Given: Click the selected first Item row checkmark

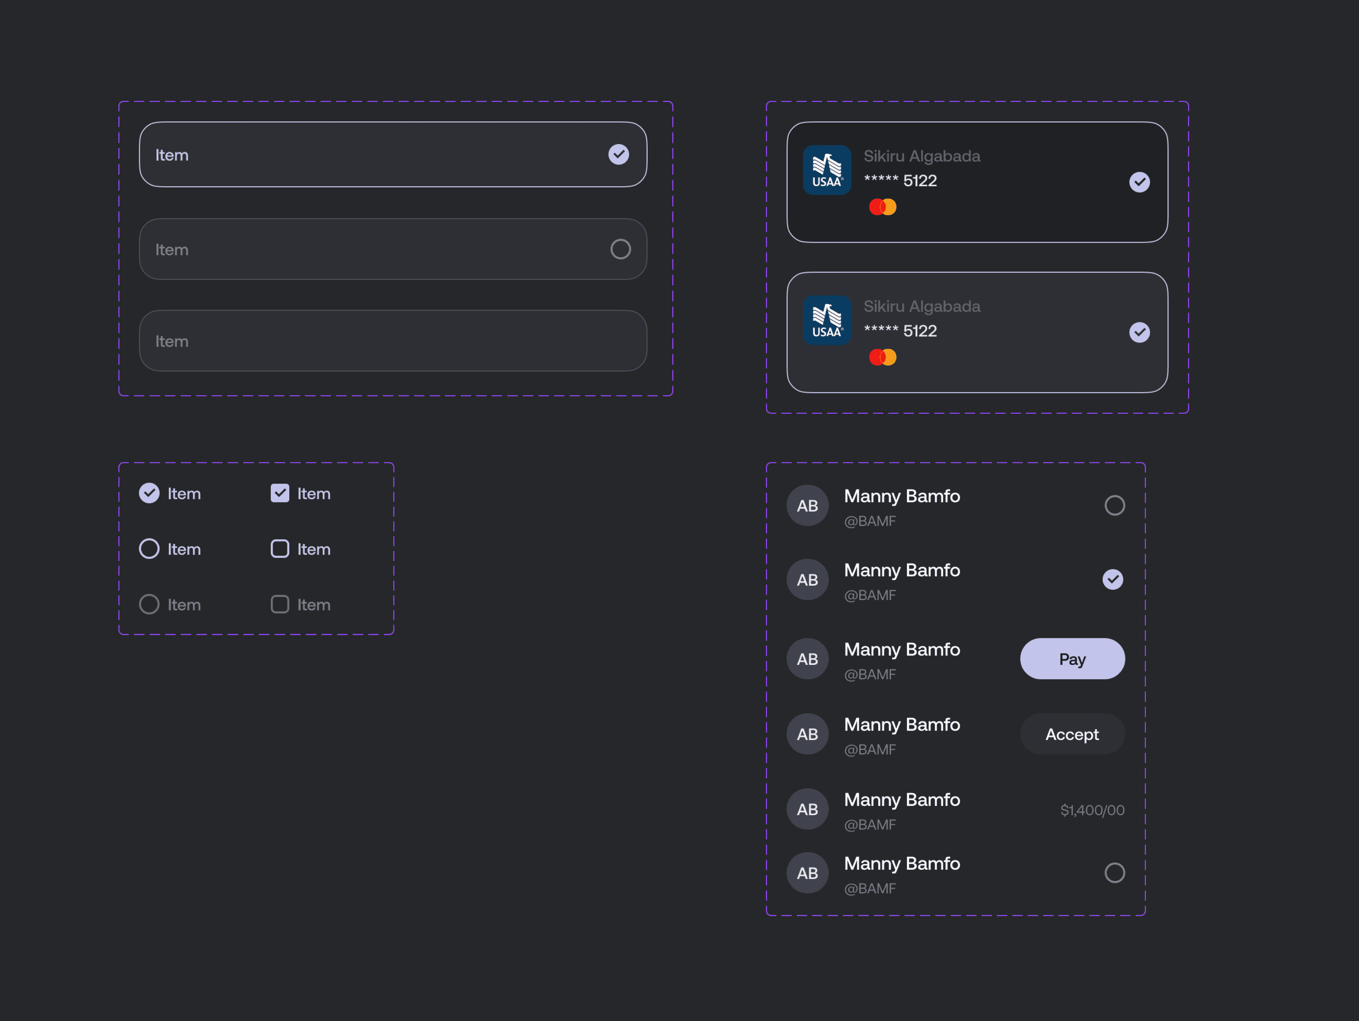Looking at the screenshot, I should (619, 154).
